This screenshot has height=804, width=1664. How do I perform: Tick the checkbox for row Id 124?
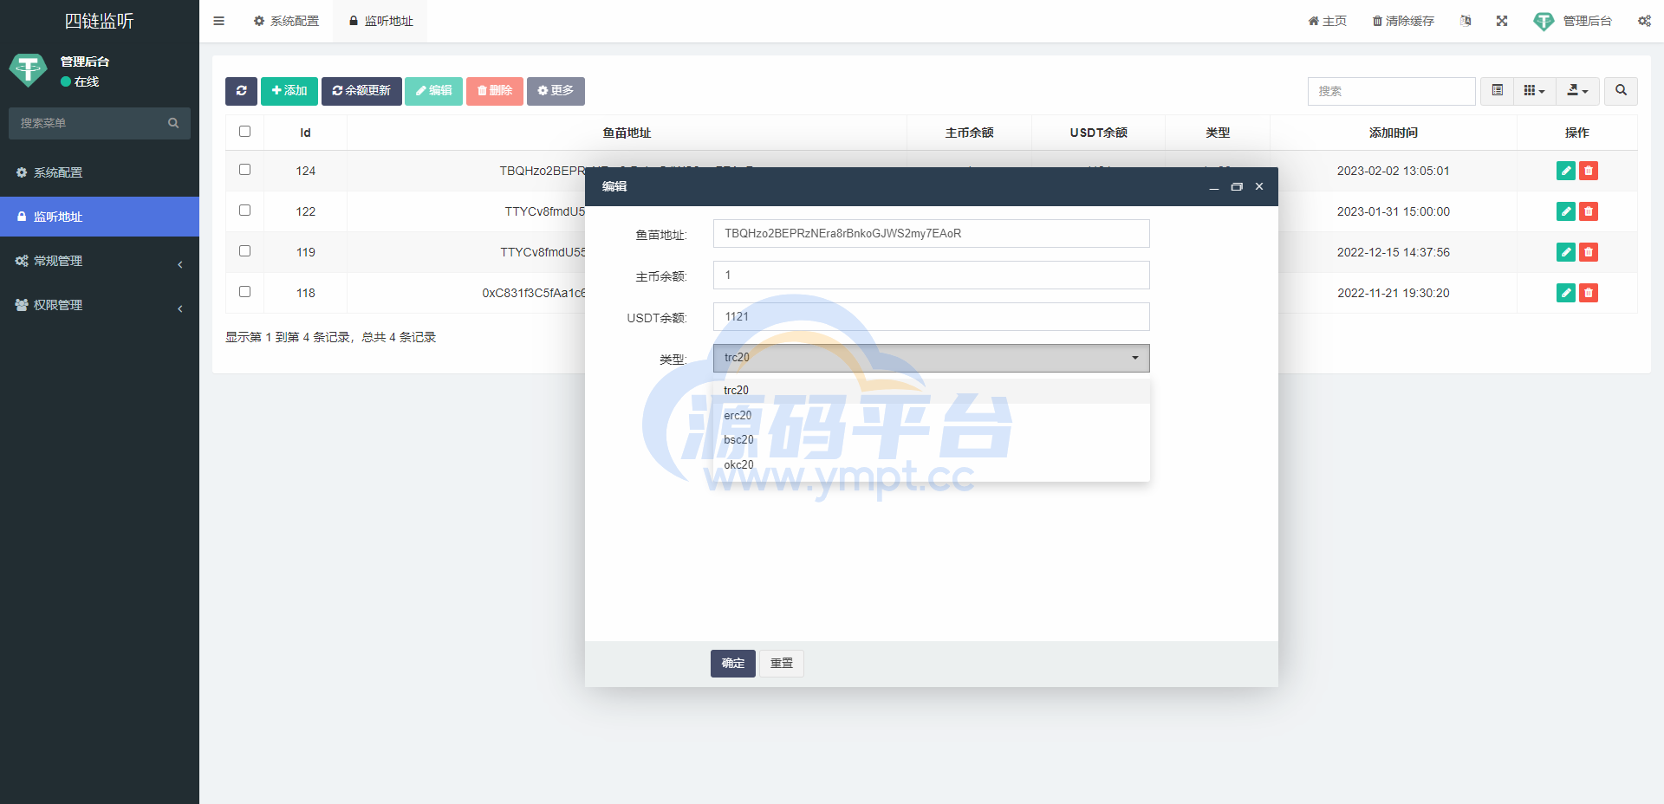[244, 170]
